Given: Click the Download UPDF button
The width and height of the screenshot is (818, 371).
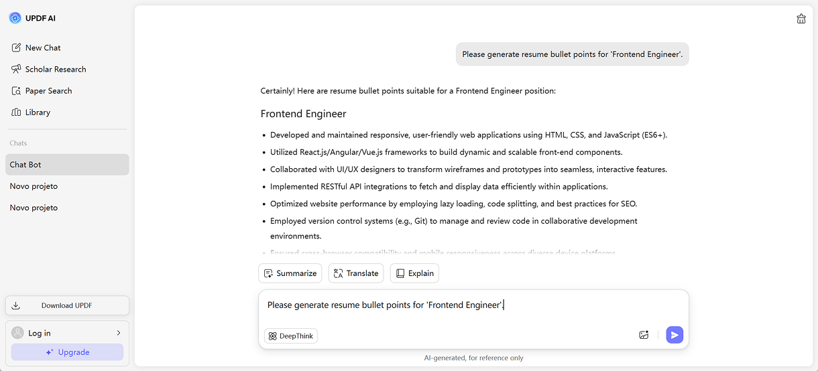Looking at the screenshot, I should coord(67,305).
